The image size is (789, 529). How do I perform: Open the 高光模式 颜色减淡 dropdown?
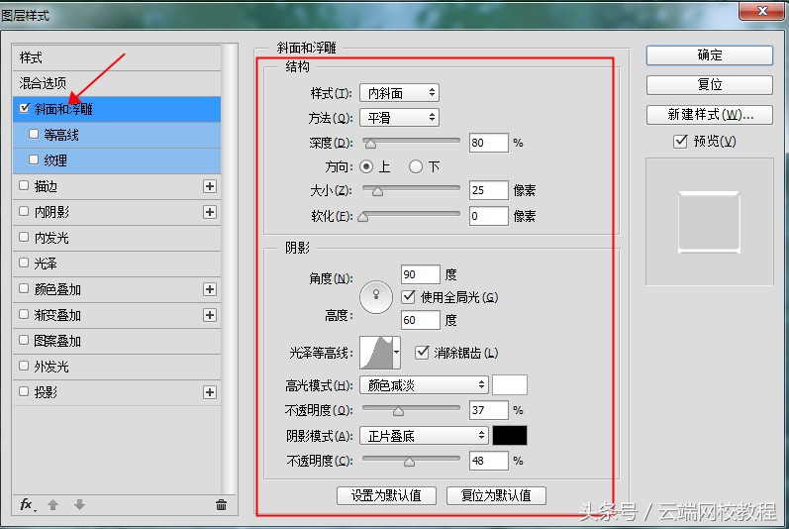click(424, 385)
